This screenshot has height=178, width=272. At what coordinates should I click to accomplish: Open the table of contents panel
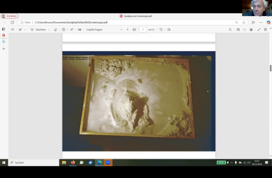coord(12,29)
